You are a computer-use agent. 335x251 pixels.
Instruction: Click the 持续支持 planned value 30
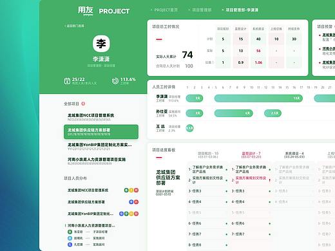[x=294, y=39]
